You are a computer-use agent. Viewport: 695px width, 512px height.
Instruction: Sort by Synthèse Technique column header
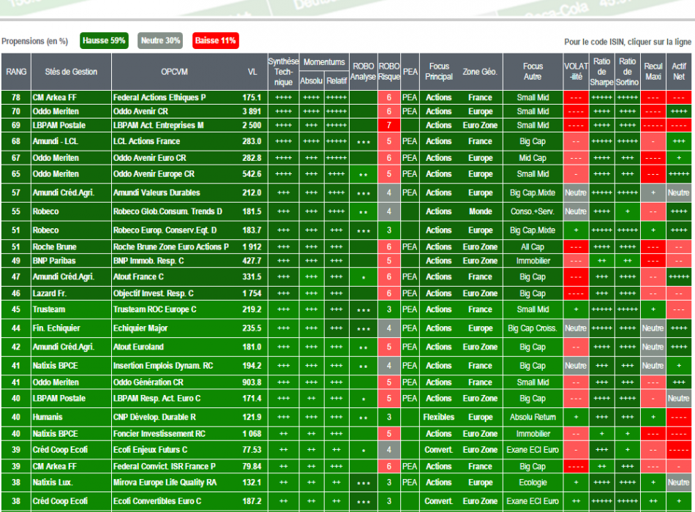(x=283, y=72)
